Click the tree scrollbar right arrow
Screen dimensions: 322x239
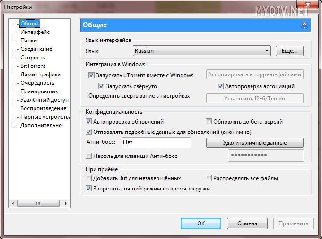66,203
